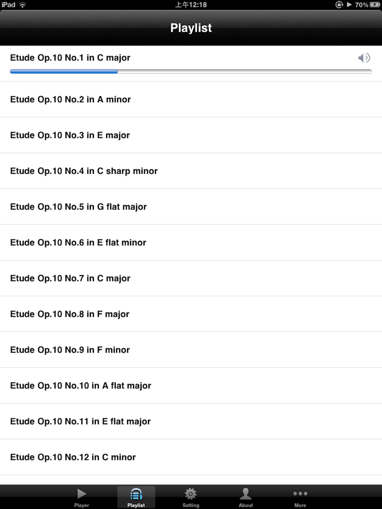Open the About person icon

(246, 494)
